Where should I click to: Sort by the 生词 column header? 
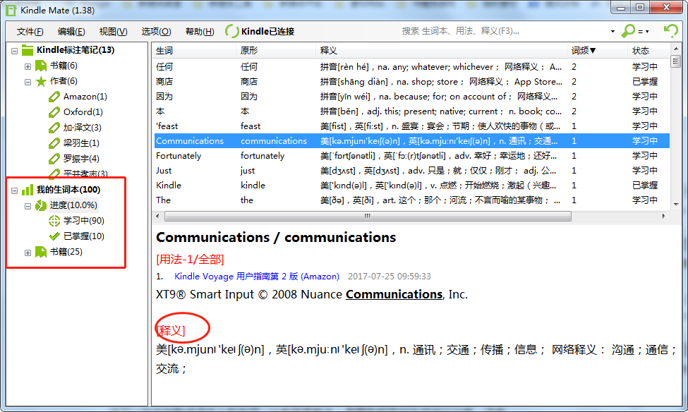[x=194, y=51]
